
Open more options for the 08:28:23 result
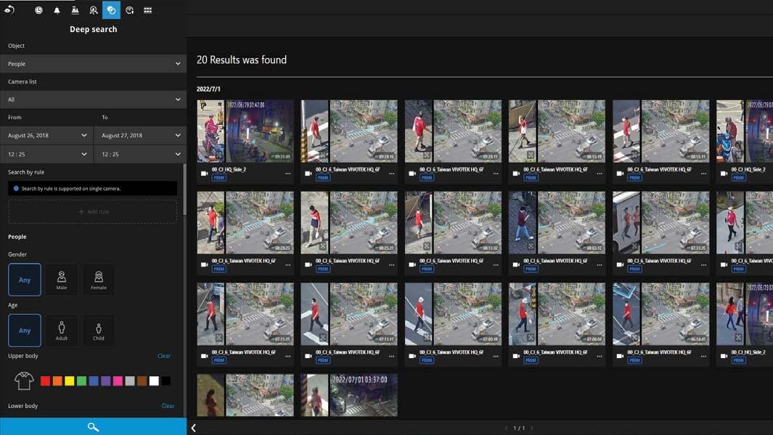tap(288, 265)
